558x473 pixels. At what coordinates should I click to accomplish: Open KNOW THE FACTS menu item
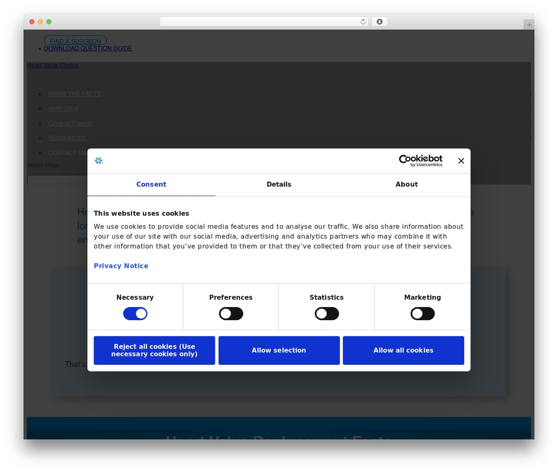[75, 94]
